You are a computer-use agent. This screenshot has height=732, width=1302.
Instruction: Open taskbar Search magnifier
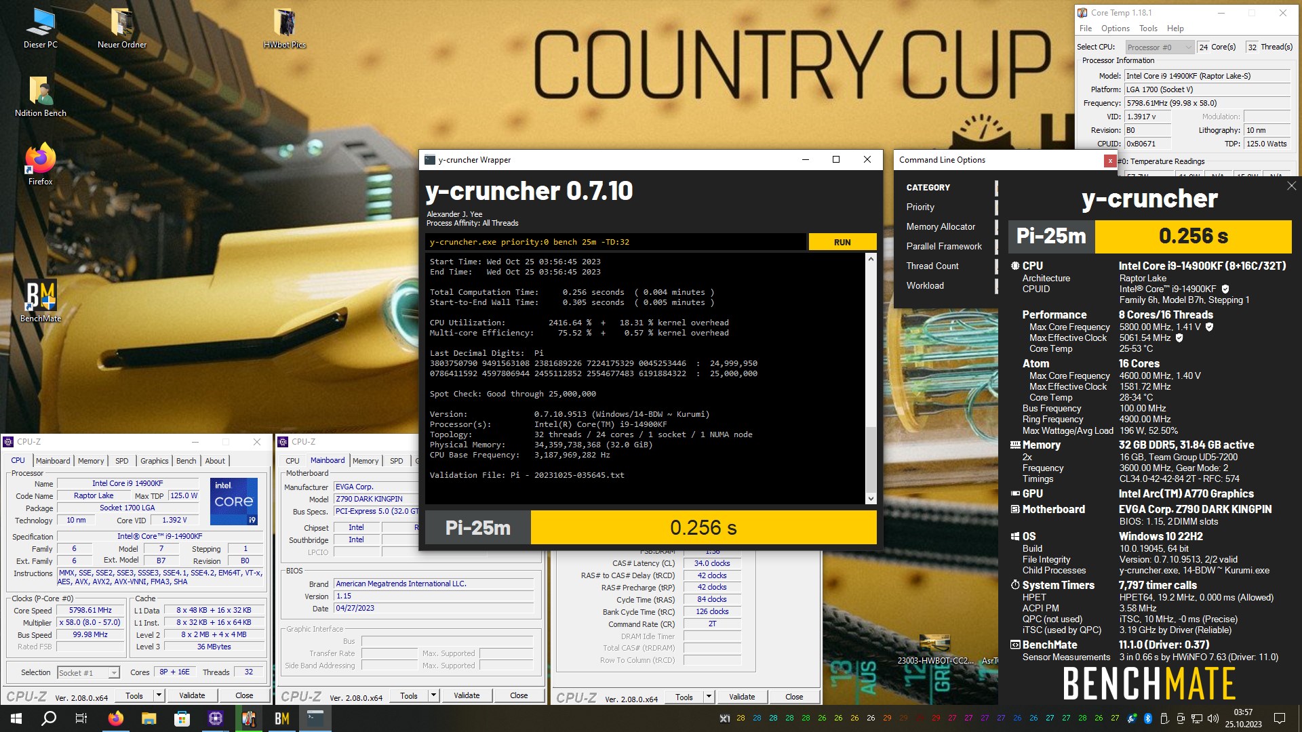pos(49,718)
